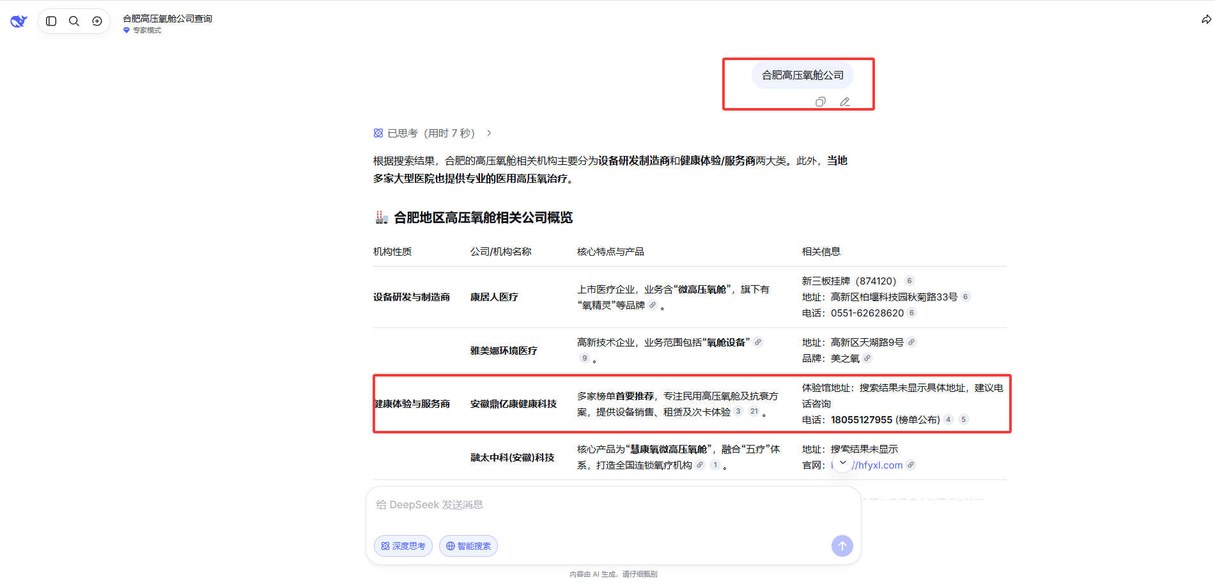
Task: Edit the user message with the pencil icon
Action: pyautogui.click(x=845, y=102)
